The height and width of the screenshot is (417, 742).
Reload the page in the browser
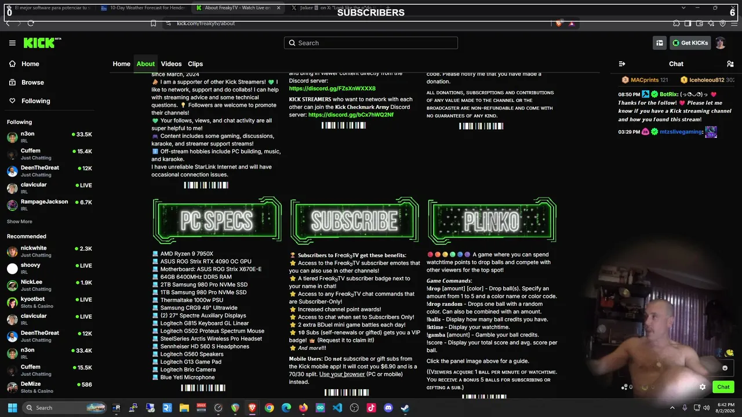31,23
